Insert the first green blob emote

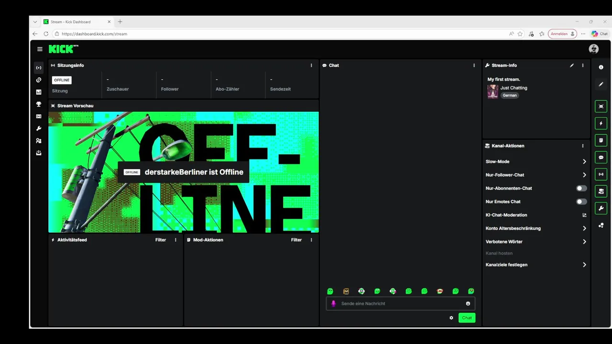pyautogui.click(x=330, y=291)
